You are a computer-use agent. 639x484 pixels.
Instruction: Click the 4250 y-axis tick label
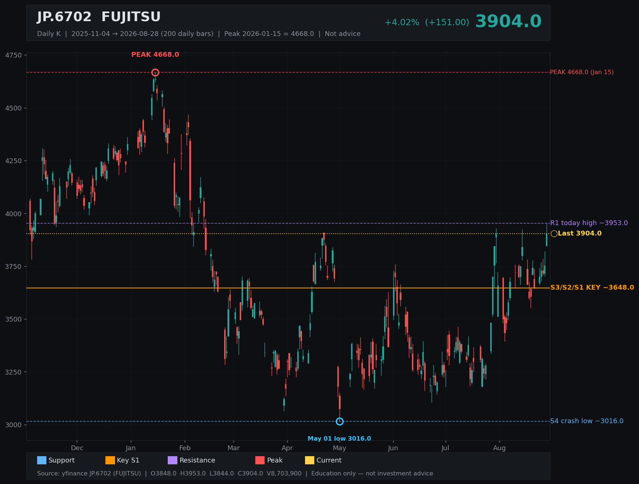[x=14, y=161]
